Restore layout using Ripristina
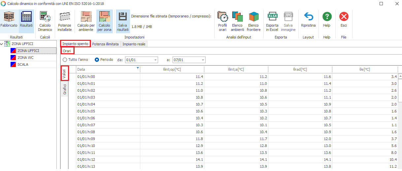 308,20
